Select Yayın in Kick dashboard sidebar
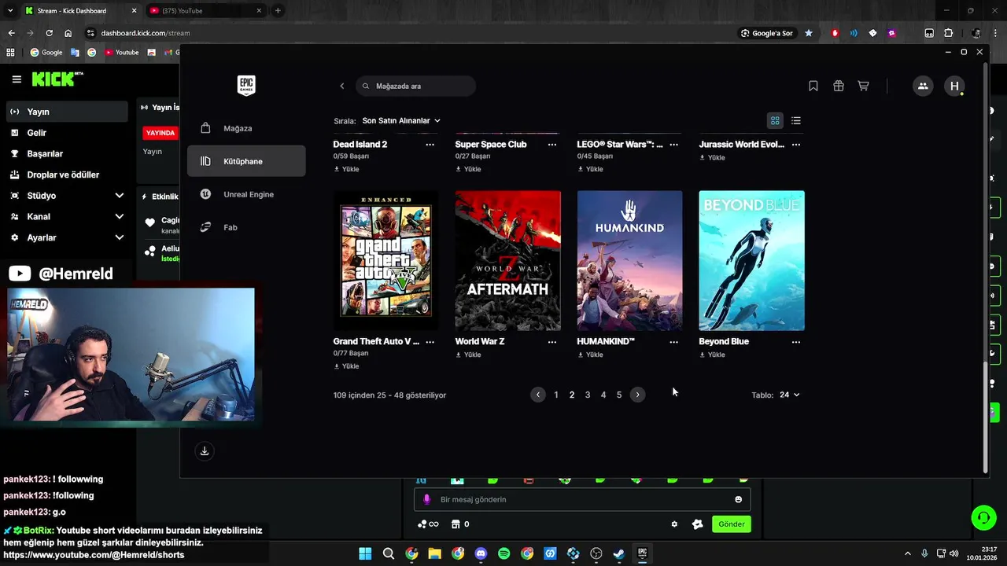The image size is (1007, 566). tap(67, 112)
